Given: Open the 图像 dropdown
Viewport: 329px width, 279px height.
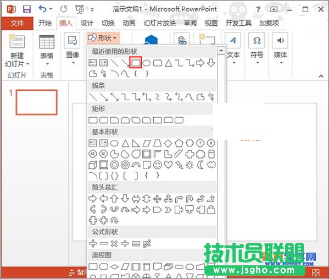Looking at the screenshot, I should (x=73, y=49).
